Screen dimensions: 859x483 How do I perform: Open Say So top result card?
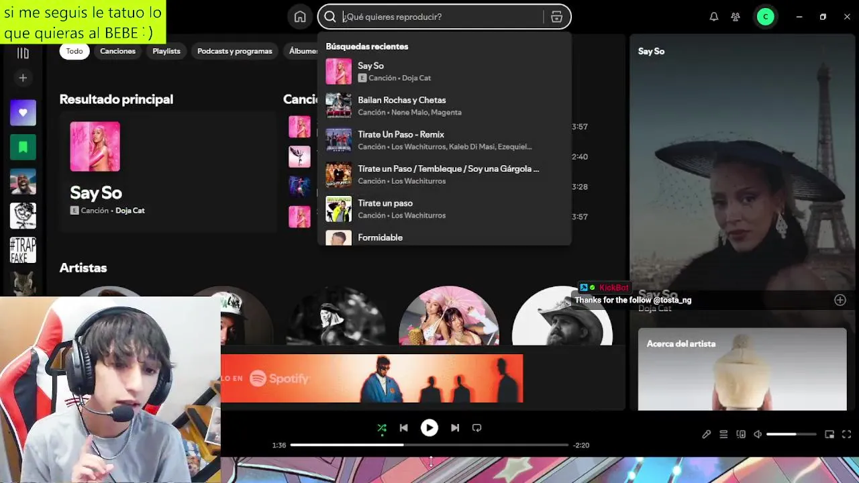(x=167, y=171)
